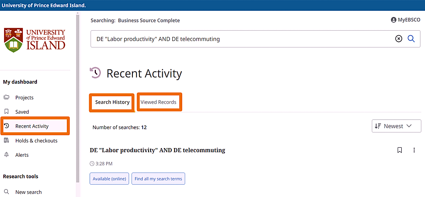The width and height of the screenshot is (425, 197).
Task: Select the Search History tab
Action: click(x=112, y=102)
